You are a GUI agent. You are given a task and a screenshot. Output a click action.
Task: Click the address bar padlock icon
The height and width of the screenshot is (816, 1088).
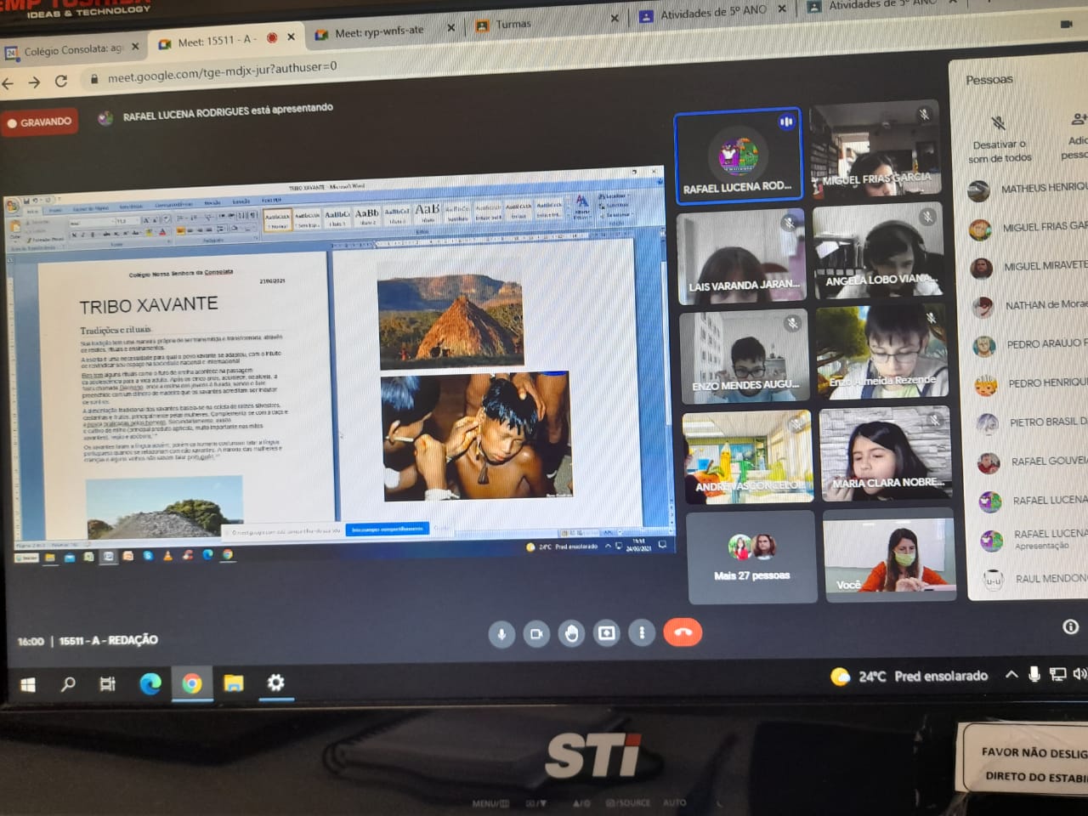(x=93, y=79)
